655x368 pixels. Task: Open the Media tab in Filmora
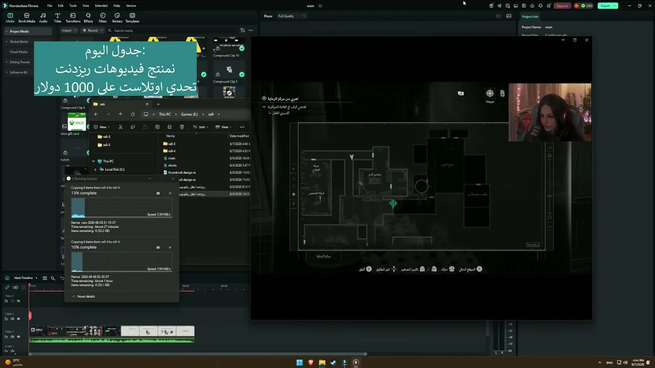pos(10,18)
